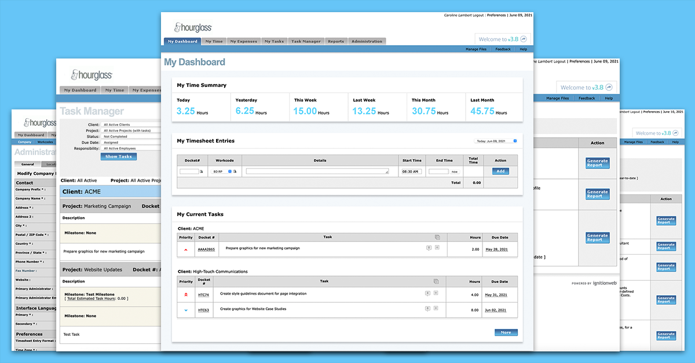Click the plus icon on HTC74 task row
Image resolution: width=695 pixels, height=363 pixels.
(x=437, y=293)
